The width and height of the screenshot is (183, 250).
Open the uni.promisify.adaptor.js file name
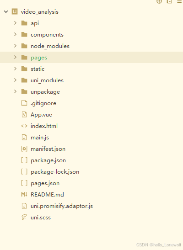62,206
